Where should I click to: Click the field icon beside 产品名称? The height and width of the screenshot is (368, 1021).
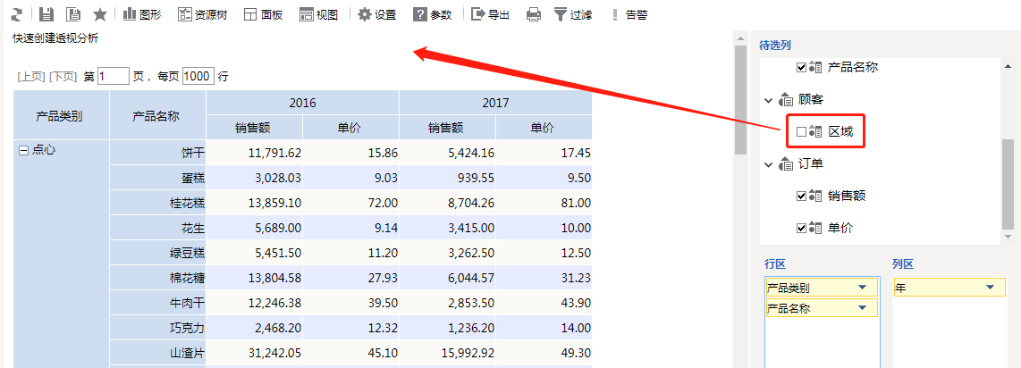(816, 68)
